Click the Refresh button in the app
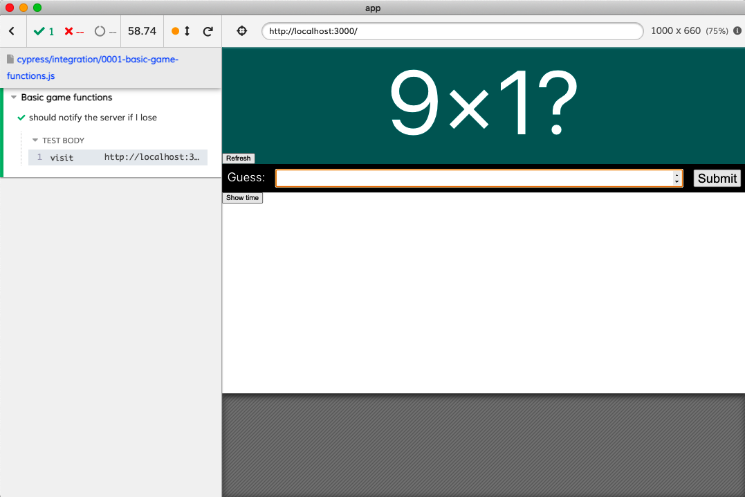Viewport: 745px width, 497px height. coord(239,159)
